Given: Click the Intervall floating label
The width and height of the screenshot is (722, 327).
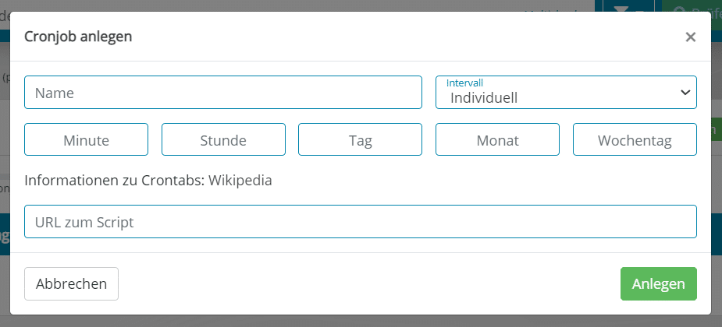Looking at the screenshot, I should click(x=464, y=83).
